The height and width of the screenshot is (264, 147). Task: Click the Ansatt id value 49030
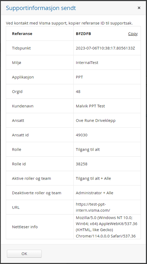click(x=82, y=135)
